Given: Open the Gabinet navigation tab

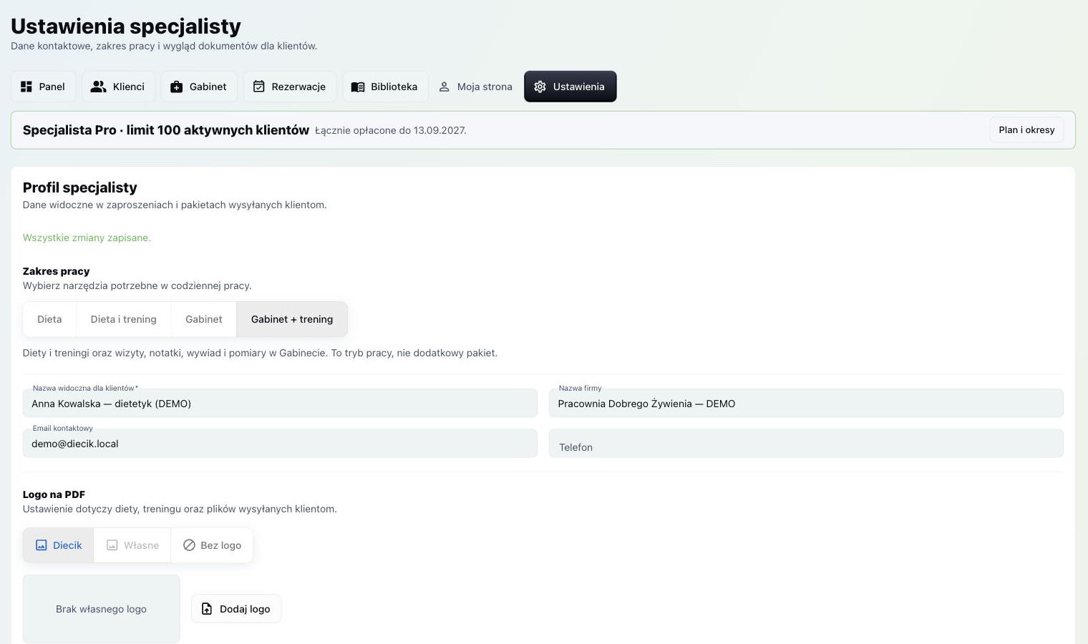Looking at the screenshot, I should [x=199, y=87].
